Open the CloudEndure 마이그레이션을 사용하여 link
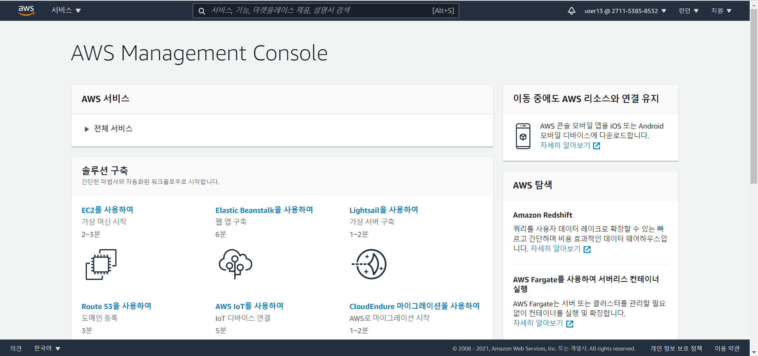 [x=415, y=306]
